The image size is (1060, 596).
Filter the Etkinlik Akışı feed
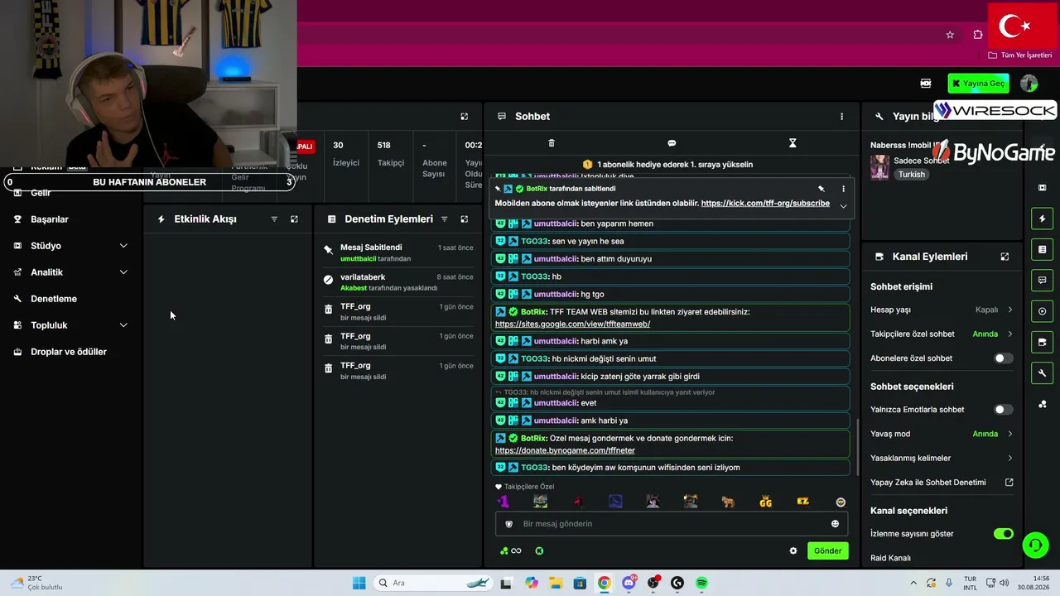pos(274,219)
